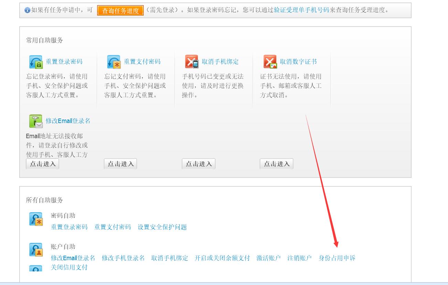The width and height of the screenshot is (448, 285).
Task: Click 点击进入 button under 重置支付密码 card
Action: (120, 164)
